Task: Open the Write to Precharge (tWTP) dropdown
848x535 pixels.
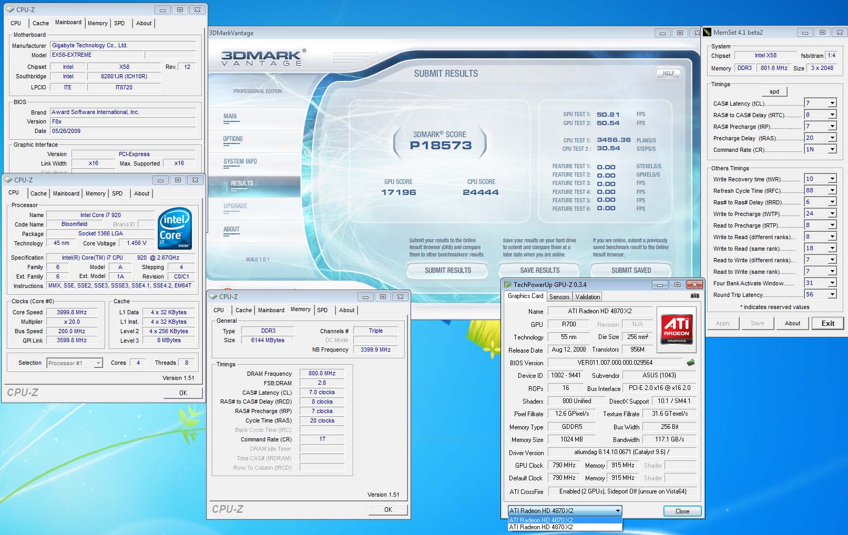Action: coord(832,213)
